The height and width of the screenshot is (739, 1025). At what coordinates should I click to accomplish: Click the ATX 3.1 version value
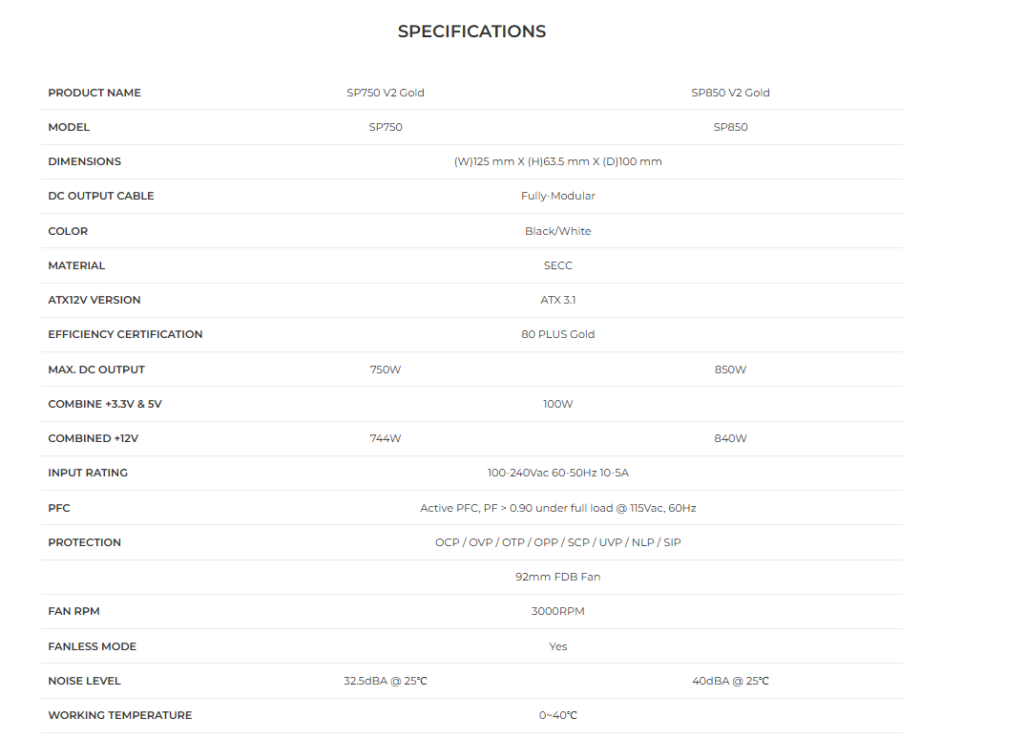click(x=557, y=300)
